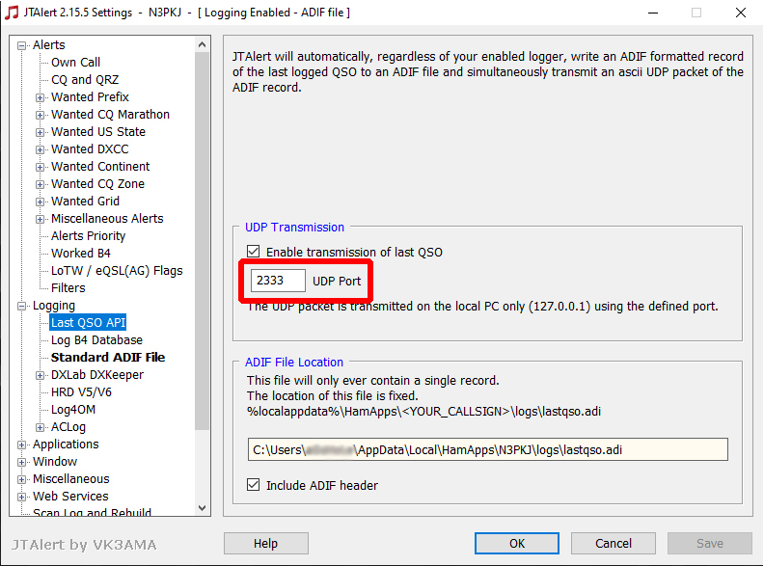
Task: Select Applications tree item
Action: 66,445
